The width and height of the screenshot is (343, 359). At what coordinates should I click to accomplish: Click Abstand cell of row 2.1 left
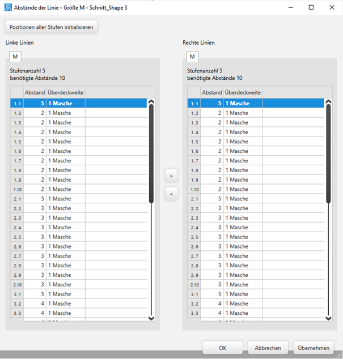35,199
